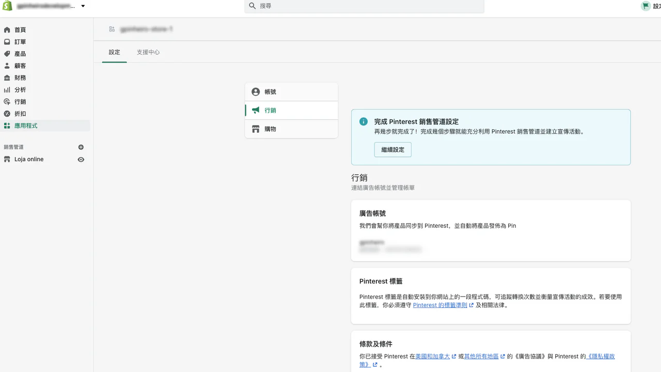Click the bank icon beside 財務
Screen dimensions: 661x372
pos(7,78)
